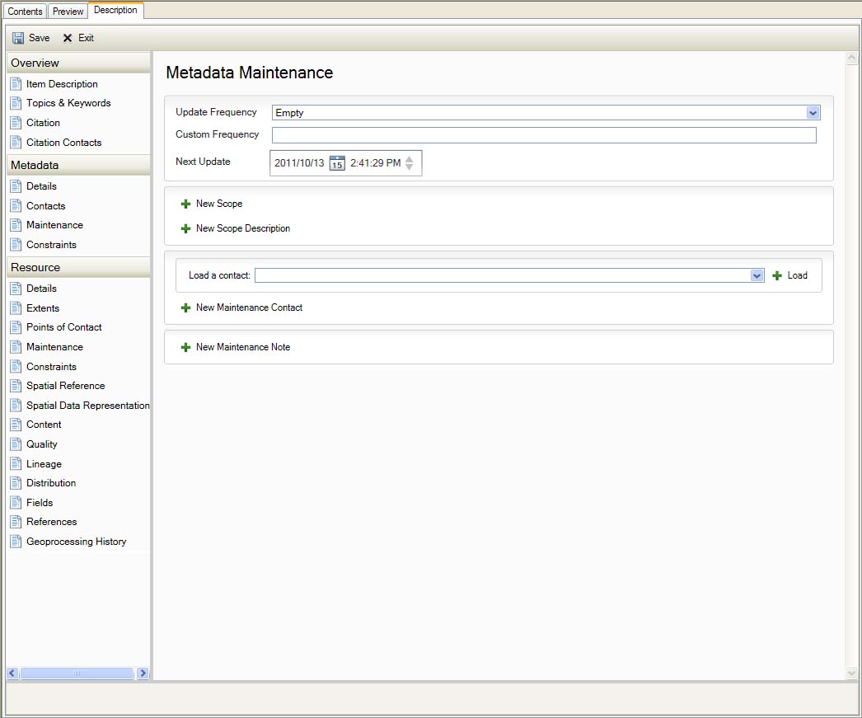
Task: Click the Save disk icon
Action: tap(18, 38)
